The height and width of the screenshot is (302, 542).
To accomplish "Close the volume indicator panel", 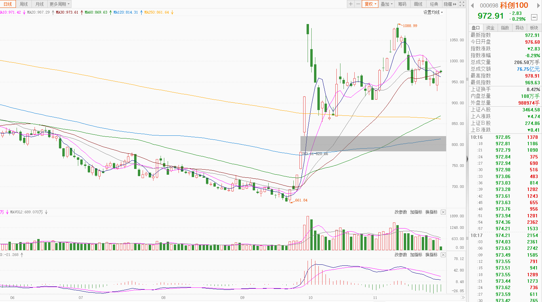I will tap(443, 212).
